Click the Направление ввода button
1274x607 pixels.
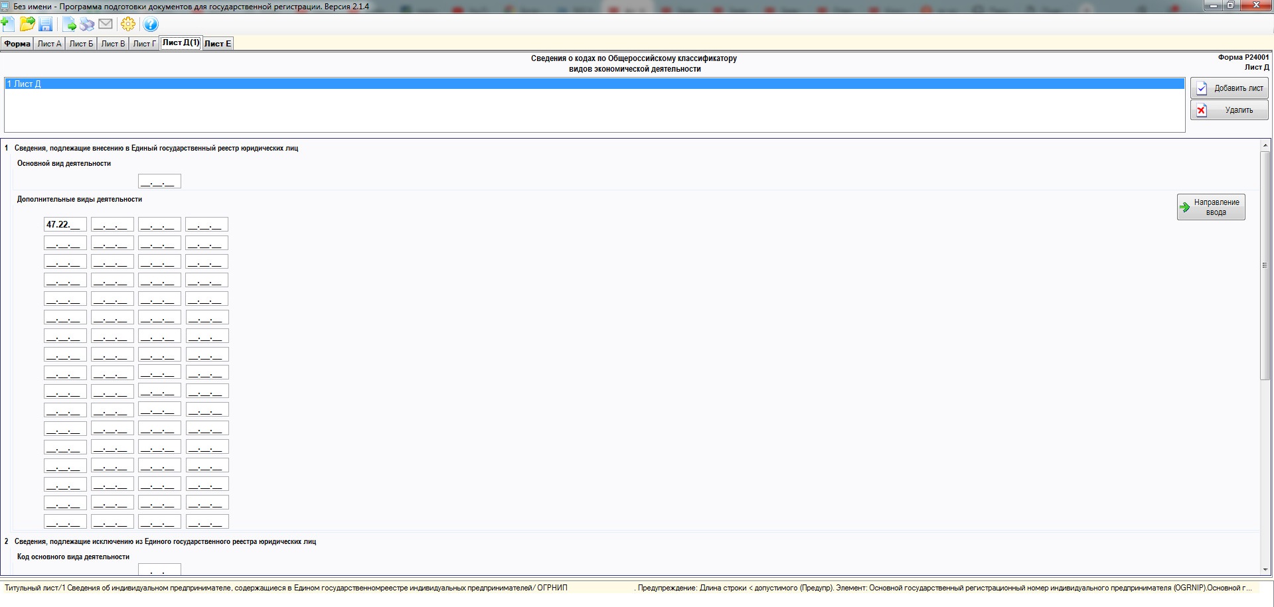1211,207
